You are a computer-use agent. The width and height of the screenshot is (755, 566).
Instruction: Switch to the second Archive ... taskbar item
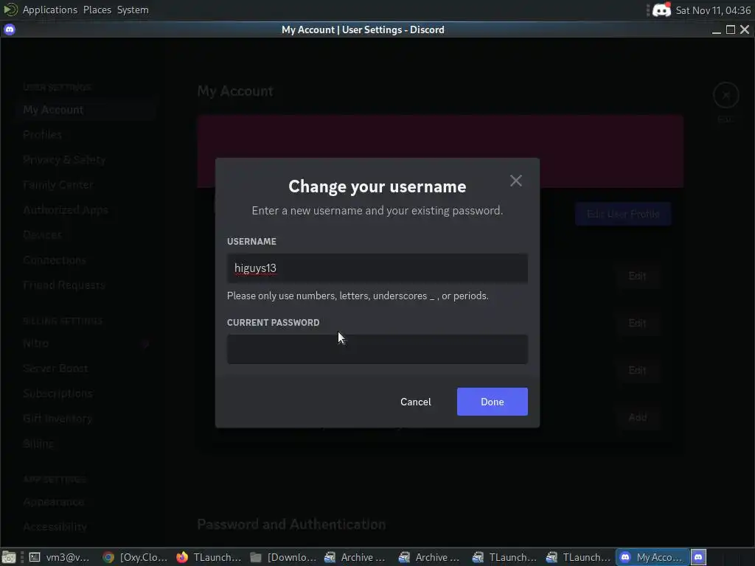click(429, 557)
